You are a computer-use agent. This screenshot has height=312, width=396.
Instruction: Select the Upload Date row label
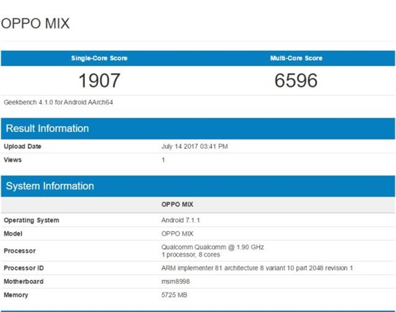tap(22, 146)
